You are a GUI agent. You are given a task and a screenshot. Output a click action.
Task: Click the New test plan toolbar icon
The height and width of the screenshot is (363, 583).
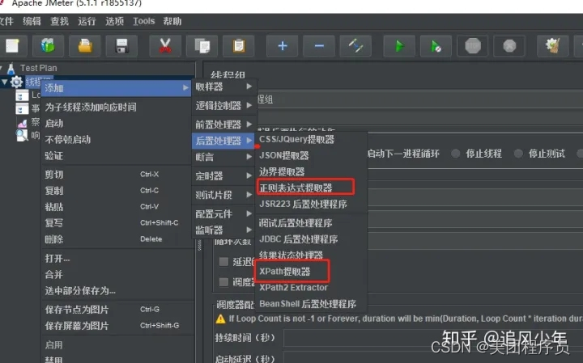coord(12,46)
